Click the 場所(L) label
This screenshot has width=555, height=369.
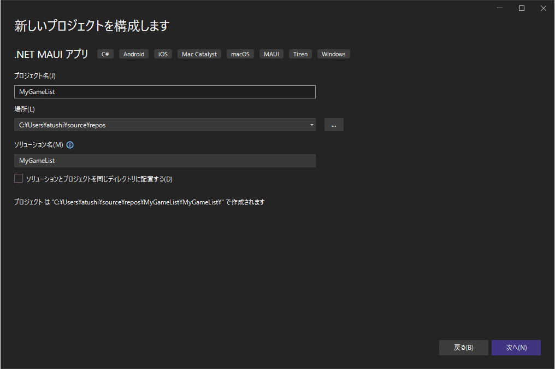(x=25, y=109)
